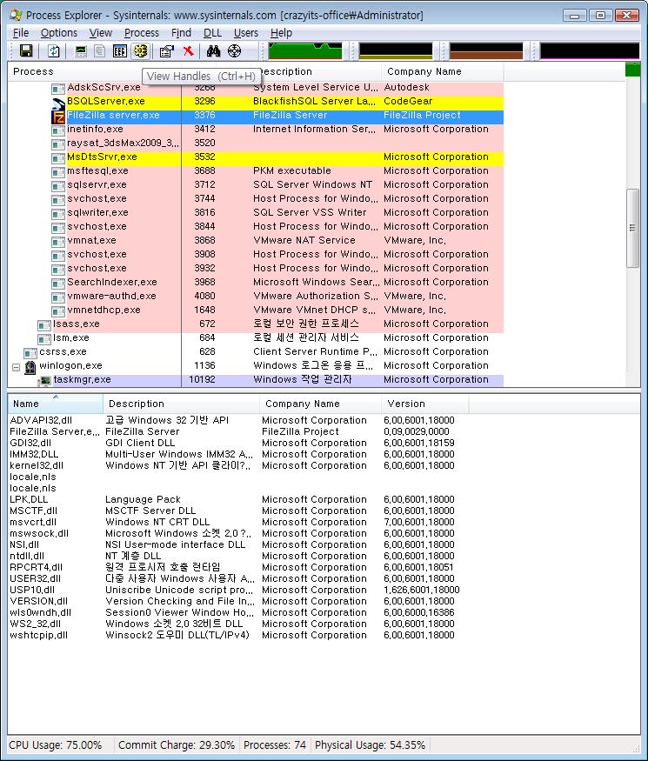Click the sqlwriter.exe process icon
This screenshot has width=648, height=761.
click(x=58, y=214)
